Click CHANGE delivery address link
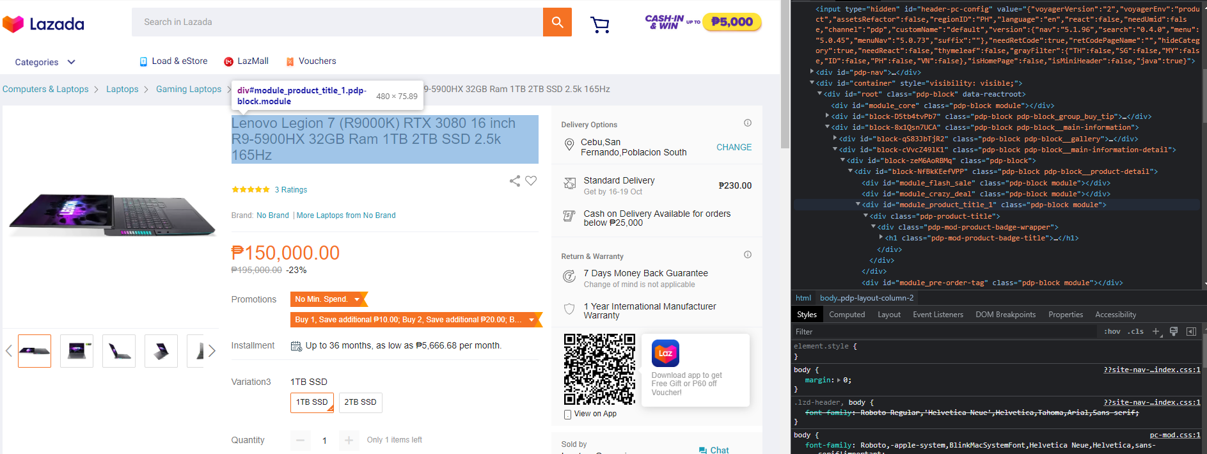The height and width of the screenshot is (454, 1207). [x=734, y=147]
